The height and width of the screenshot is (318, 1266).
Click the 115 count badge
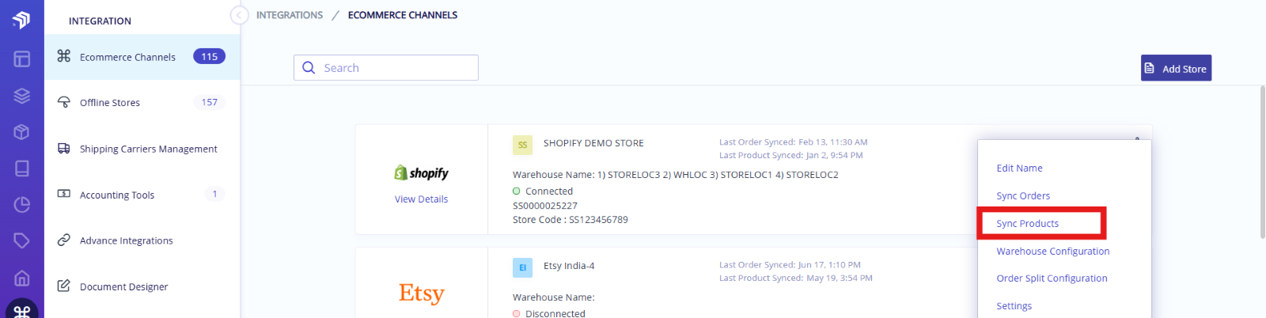pyautogui.click(x=209, y=56)
